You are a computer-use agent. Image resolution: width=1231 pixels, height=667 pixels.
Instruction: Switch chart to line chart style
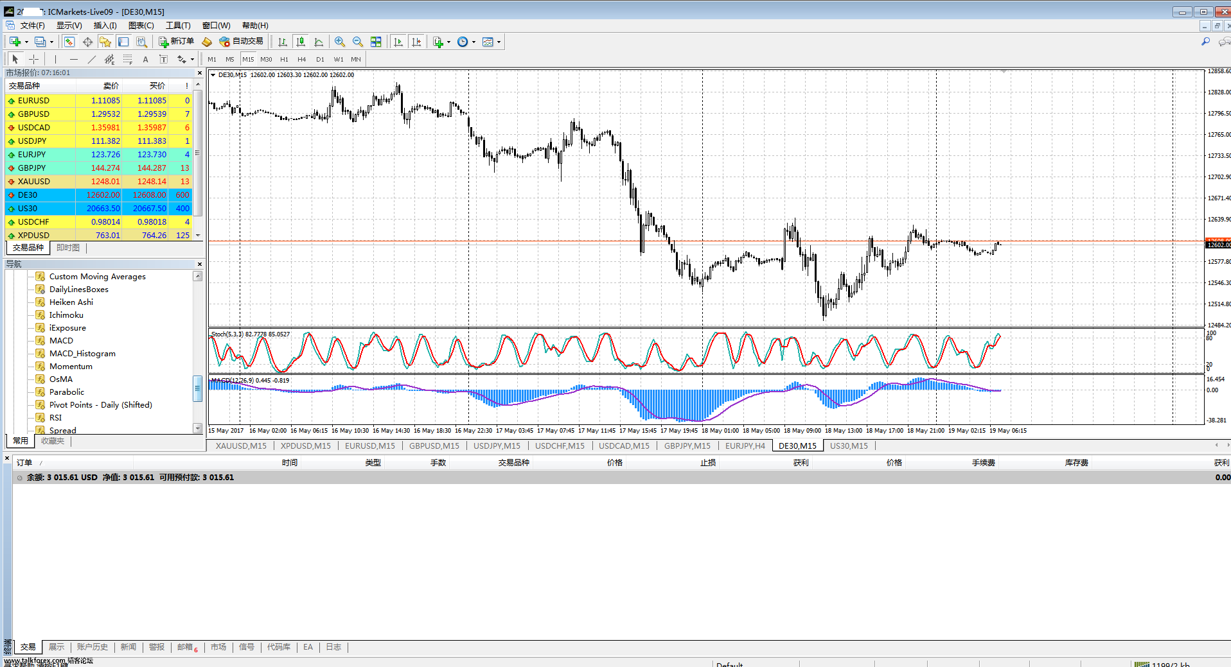(x=319, y=42)
